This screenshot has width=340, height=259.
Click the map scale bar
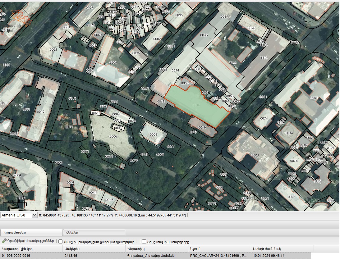pyautogui.click(x=15, y=203)
